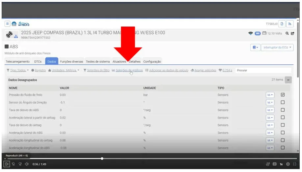This screenshot has height=172, width=302.
Task: Open the Testes de sistema tab
Action: (x=98, y=61)
